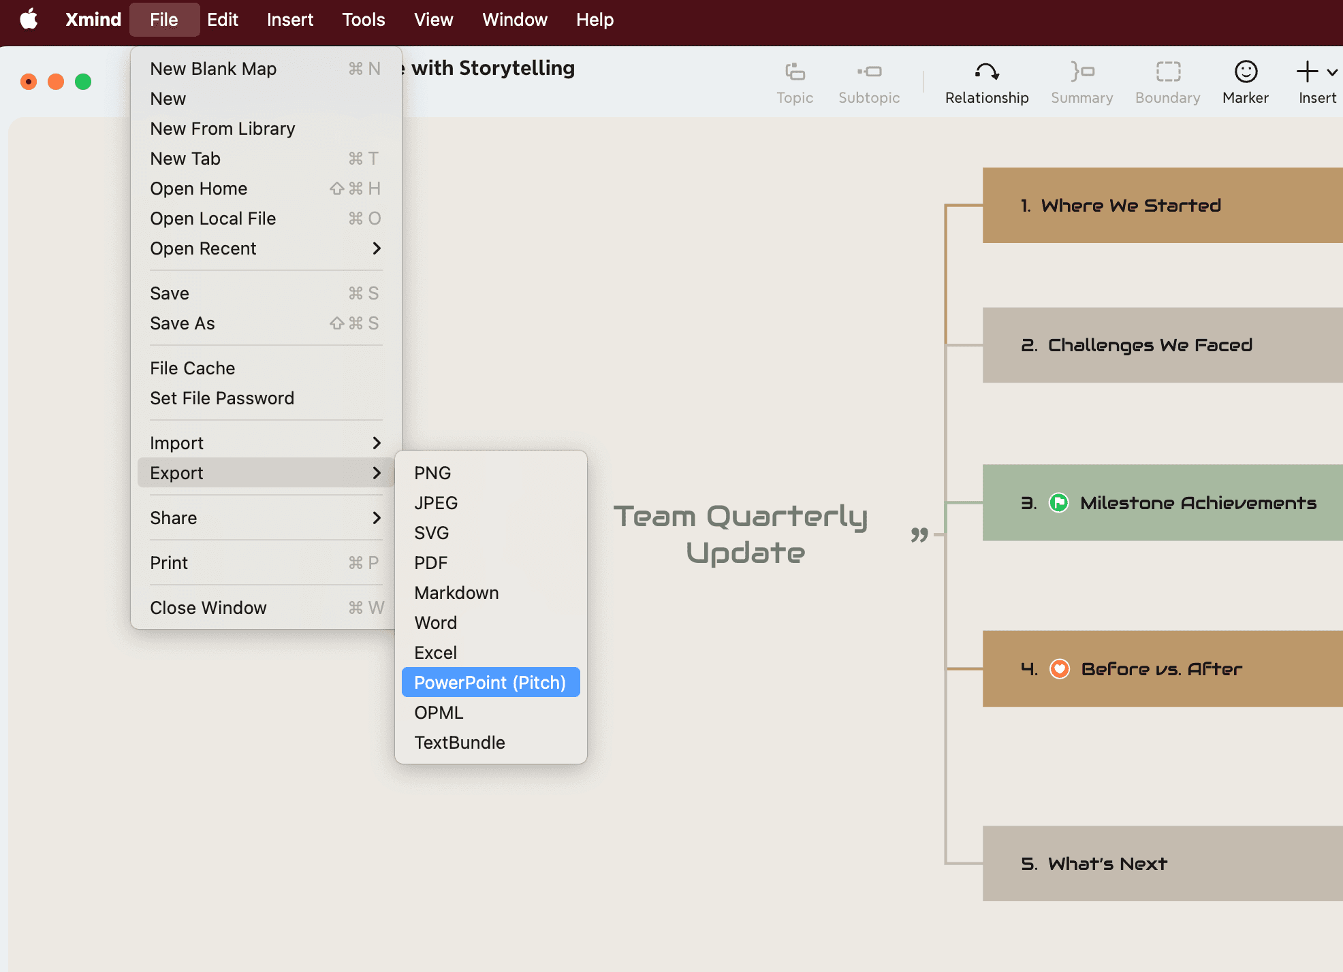Select the Before vs. After topic
1343x972 pixels.
point(1163,669)
